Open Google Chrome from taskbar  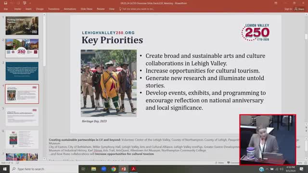tap(114, 169)
